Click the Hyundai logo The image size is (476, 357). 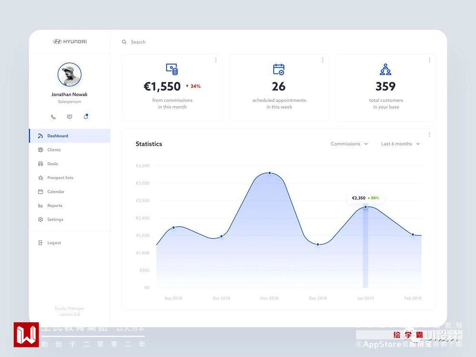pyautogui.click(x=70, y=41)
